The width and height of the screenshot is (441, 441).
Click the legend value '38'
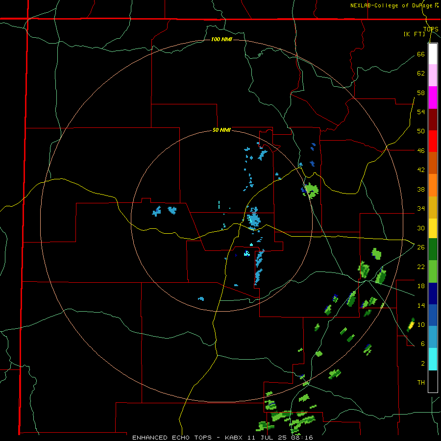(x=421, y=190)
